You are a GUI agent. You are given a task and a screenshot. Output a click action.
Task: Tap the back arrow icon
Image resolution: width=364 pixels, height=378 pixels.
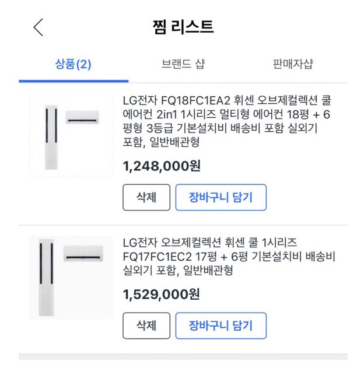[38, 27]
